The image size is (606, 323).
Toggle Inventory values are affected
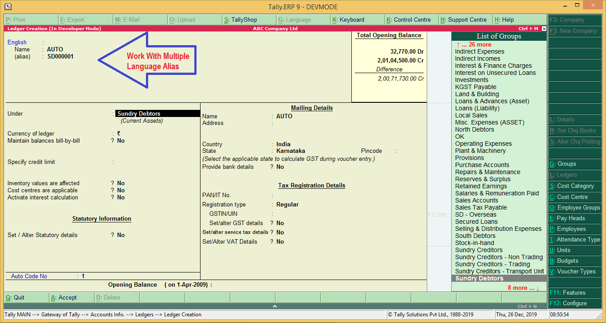tap(120, 183)
